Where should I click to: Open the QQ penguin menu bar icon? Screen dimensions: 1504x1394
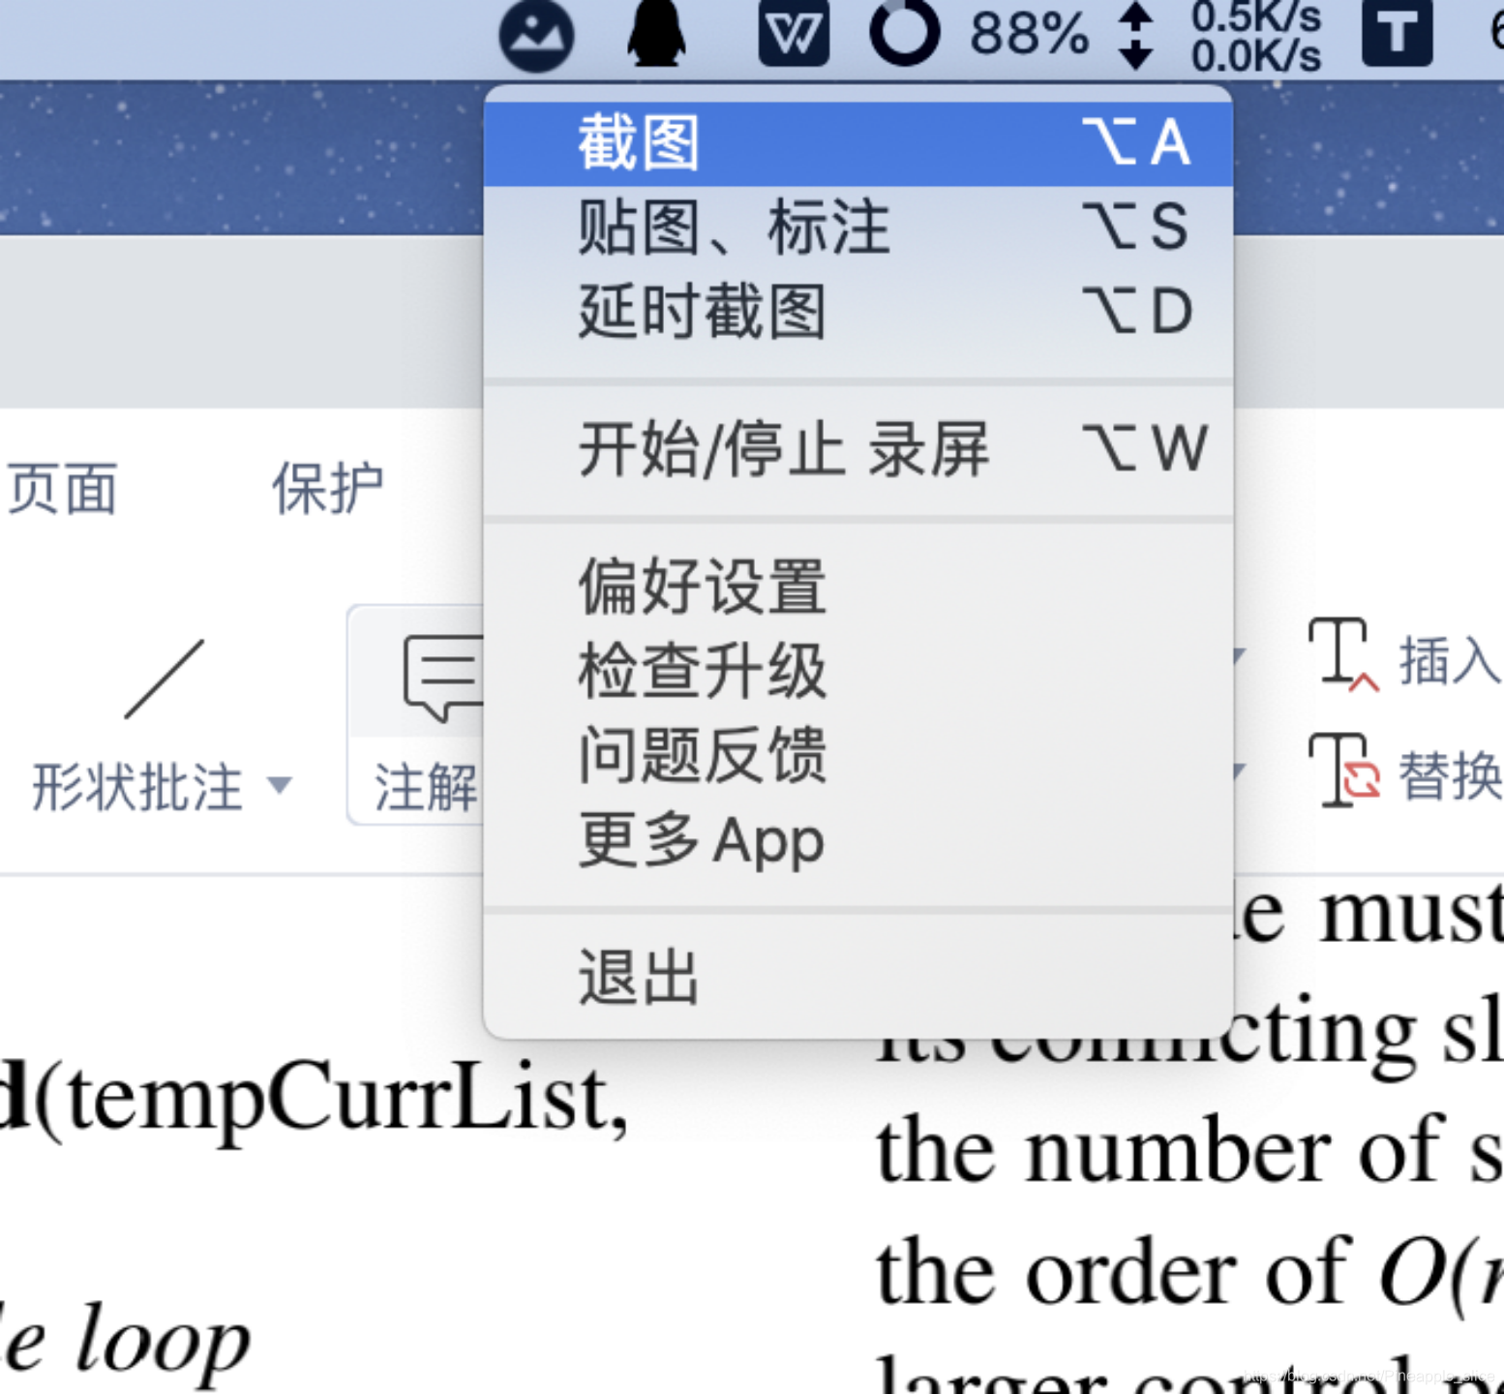click(657, 33)
